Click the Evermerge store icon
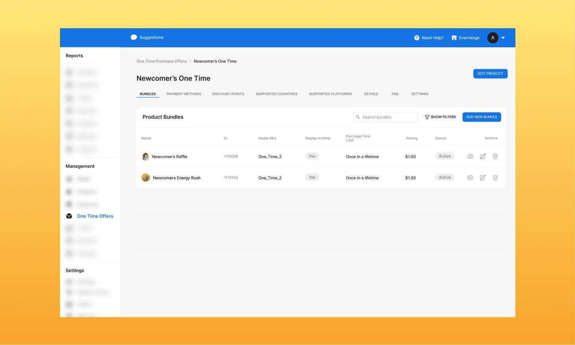 [x=454, y=38]
